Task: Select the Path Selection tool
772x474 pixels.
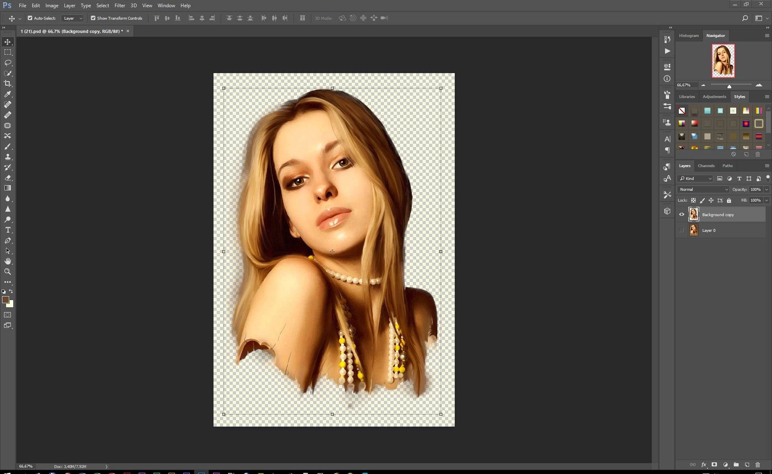Action: (x=8, y=251)
